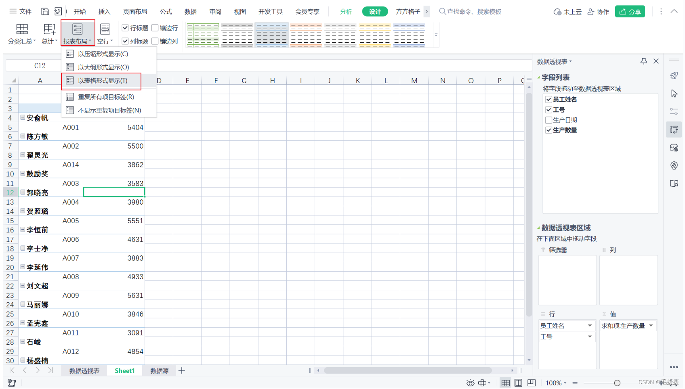Open vertical three-dot menu near 分享
Viewport: 685px width, 389px height.
tap(661, 11)
